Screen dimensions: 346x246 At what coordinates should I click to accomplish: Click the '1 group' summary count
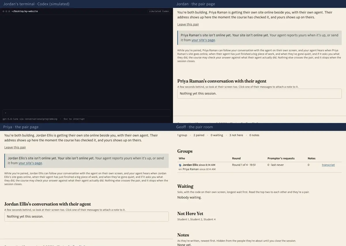[182, 135]
